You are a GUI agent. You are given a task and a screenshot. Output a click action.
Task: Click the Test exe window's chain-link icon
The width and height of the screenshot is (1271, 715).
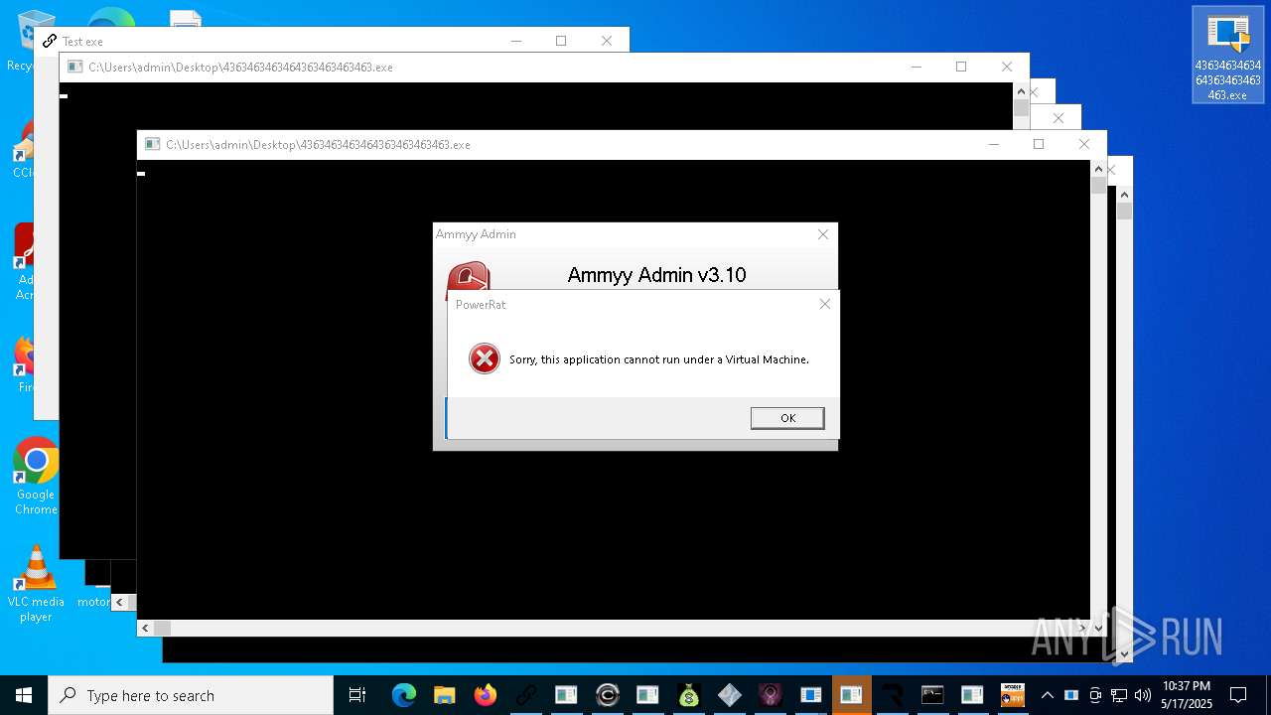point(50,41)
